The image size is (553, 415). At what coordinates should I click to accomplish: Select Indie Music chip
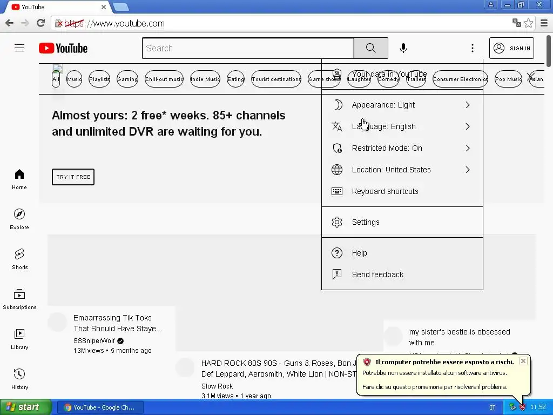[205, 79]
